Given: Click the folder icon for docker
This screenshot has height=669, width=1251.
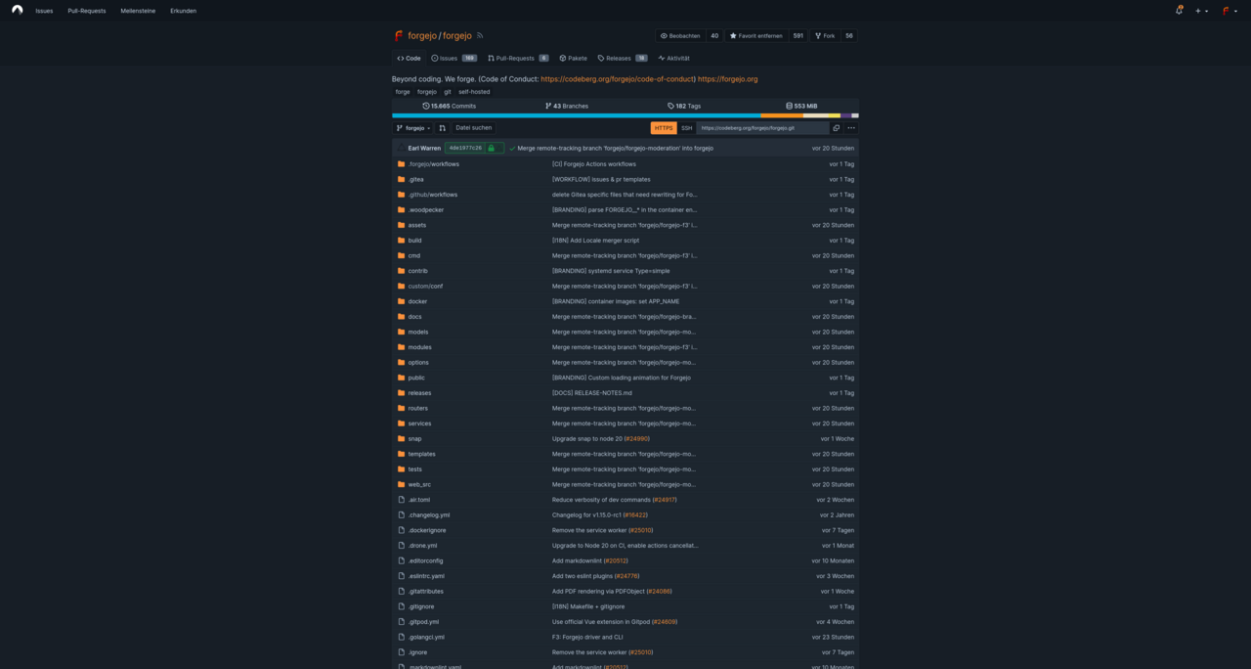Looking at the screenshot, I should (x=401, y=301).
